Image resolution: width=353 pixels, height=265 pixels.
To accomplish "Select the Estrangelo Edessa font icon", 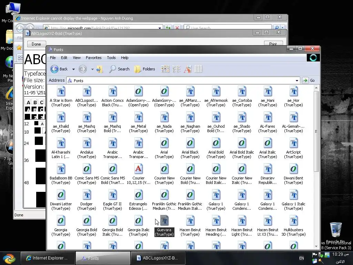I will click(139, 195).
